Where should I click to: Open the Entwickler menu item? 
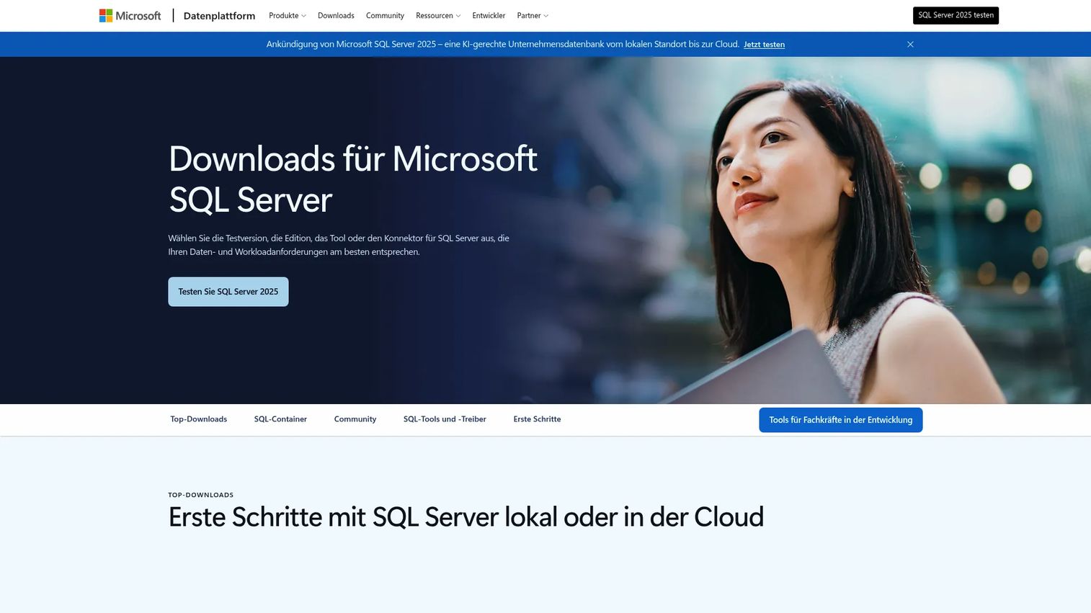coord(489,16)
